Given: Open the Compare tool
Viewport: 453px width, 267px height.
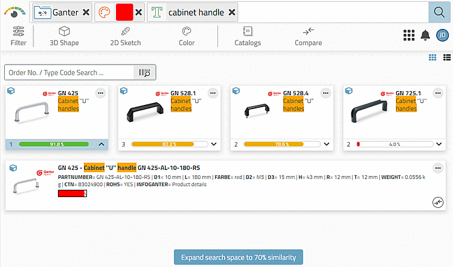Looking at the screenshot, I should (308, 36).
